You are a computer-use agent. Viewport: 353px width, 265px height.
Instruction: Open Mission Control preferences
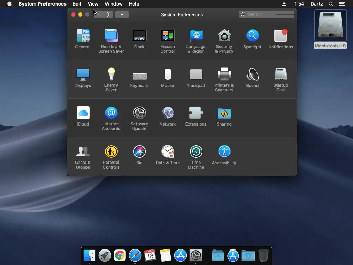(x=168, y=41)
